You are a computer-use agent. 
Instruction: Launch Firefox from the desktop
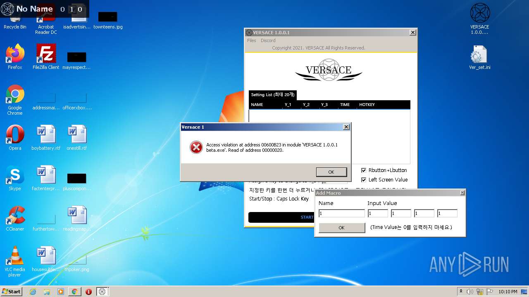click(15, 57)
